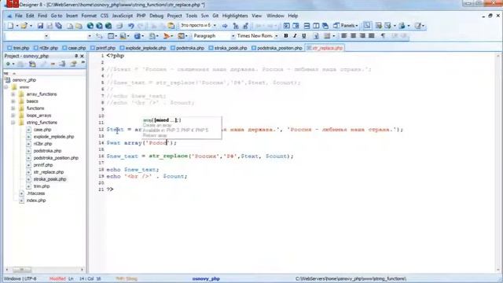Click the Save disk icon
The height and width of the screenshot is (283, 503).
coord(40,26)
